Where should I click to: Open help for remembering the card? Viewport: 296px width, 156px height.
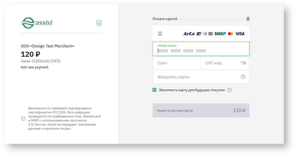[229, 90]
